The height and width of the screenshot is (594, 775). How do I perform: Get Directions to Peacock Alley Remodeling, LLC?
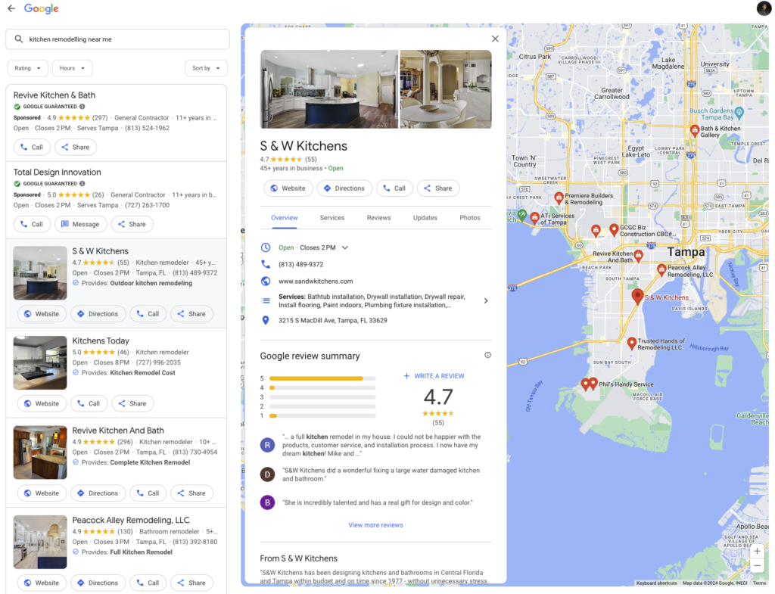click(x=98, y=583)
